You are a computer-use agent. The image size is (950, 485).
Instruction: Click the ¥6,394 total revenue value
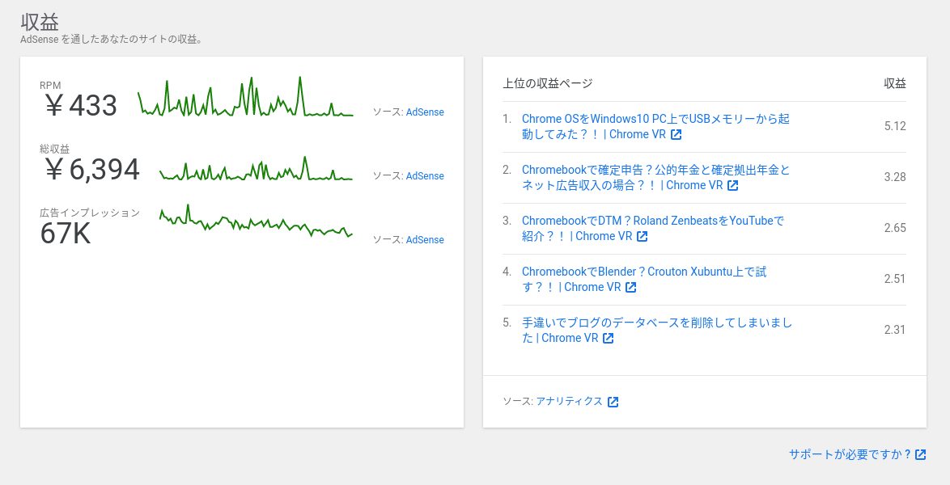pyautogui.click(x=93, y=170)
